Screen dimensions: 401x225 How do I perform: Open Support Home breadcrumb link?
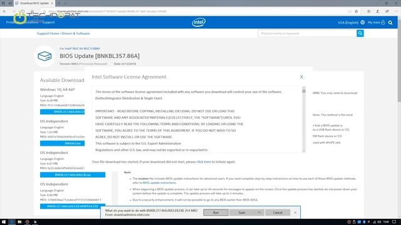pos(48,33)
